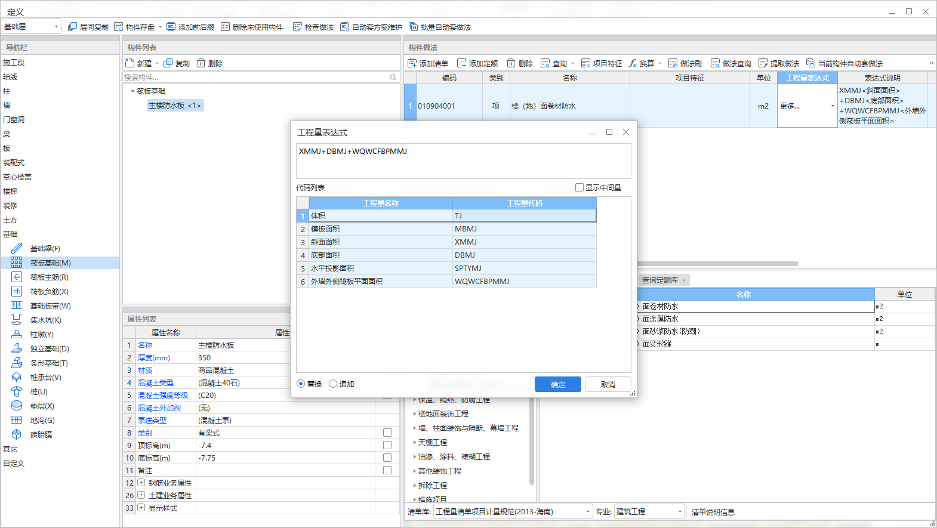Screen dimensions: 937x528
Task: Expand the 天棚工程 tree node
Action: tap(415, 443)
